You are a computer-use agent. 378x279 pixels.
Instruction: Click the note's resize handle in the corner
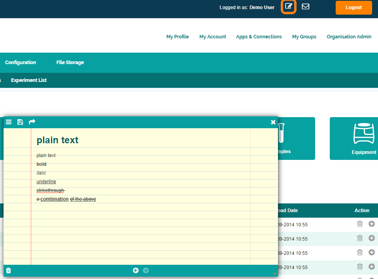(x=274, y=273)
